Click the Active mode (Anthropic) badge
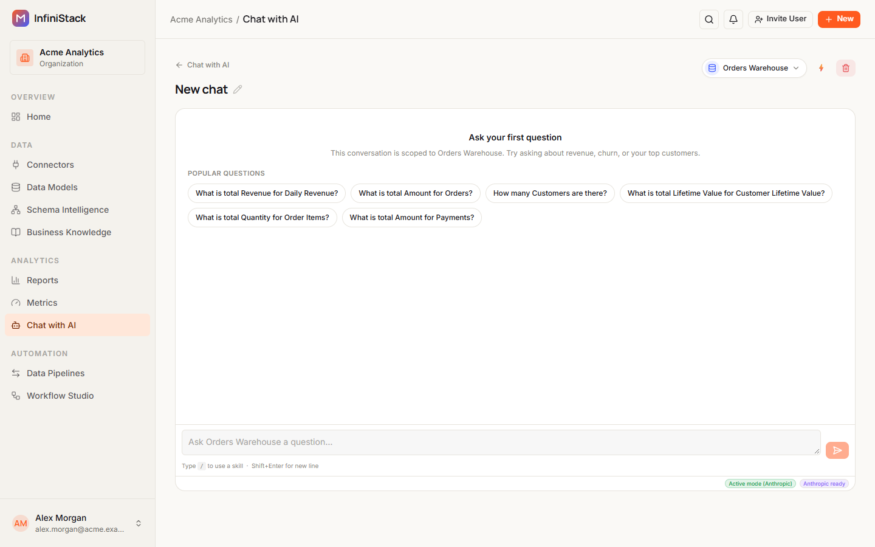The image size is (875, 547). pyautogui.click(x=760, y=484)
